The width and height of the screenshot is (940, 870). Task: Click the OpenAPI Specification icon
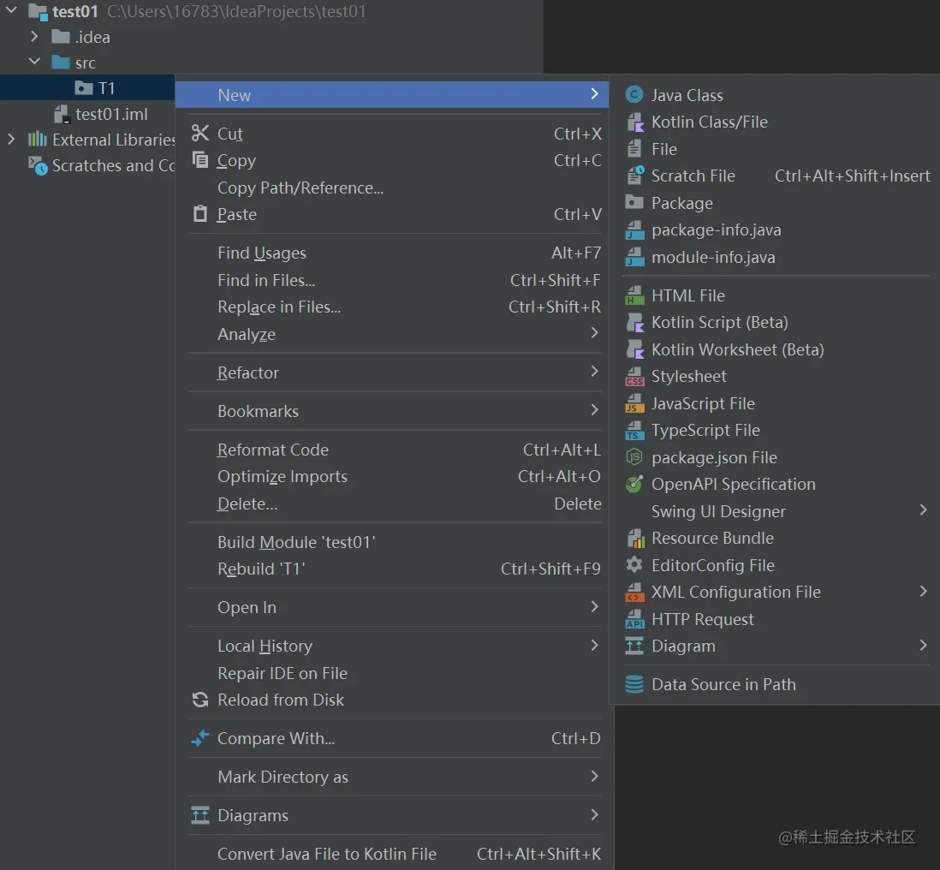pos(634,484)
